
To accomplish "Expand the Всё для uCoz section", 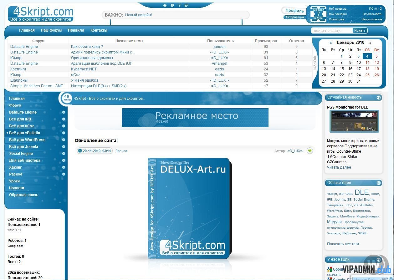I will (64, 126).
